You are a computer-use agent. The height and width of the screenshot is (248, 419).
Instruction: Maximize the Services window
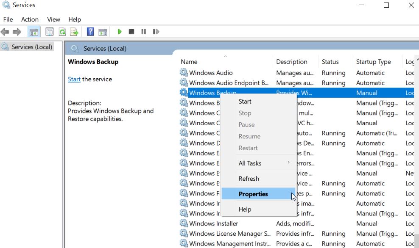point(386,5)
